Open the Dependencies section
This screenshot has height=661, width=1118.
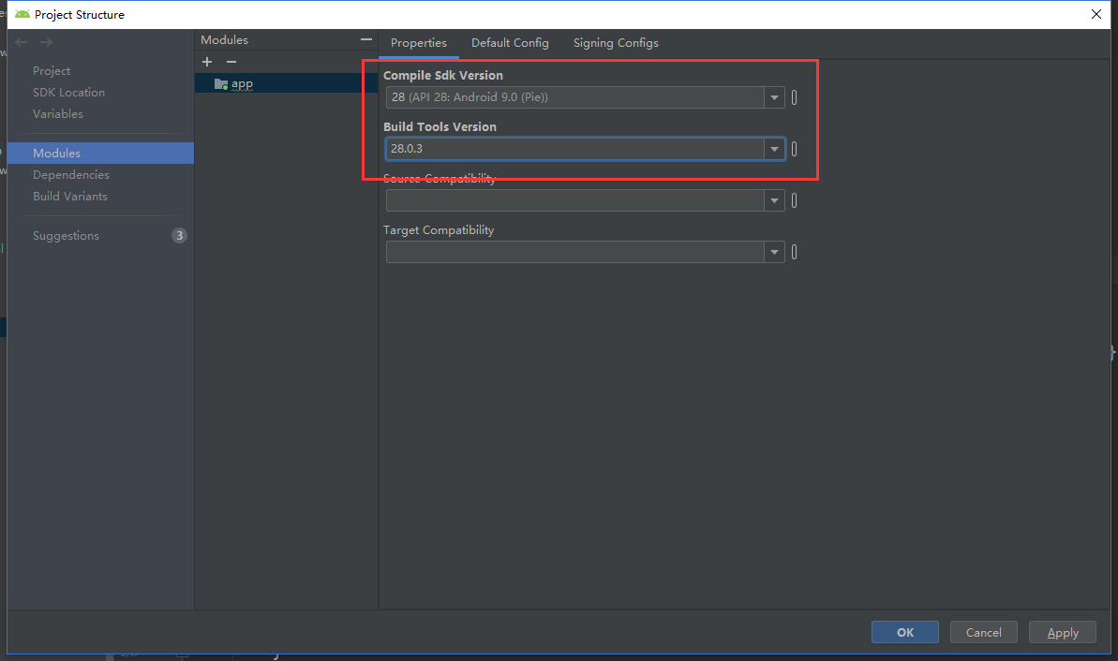[70, 174]
